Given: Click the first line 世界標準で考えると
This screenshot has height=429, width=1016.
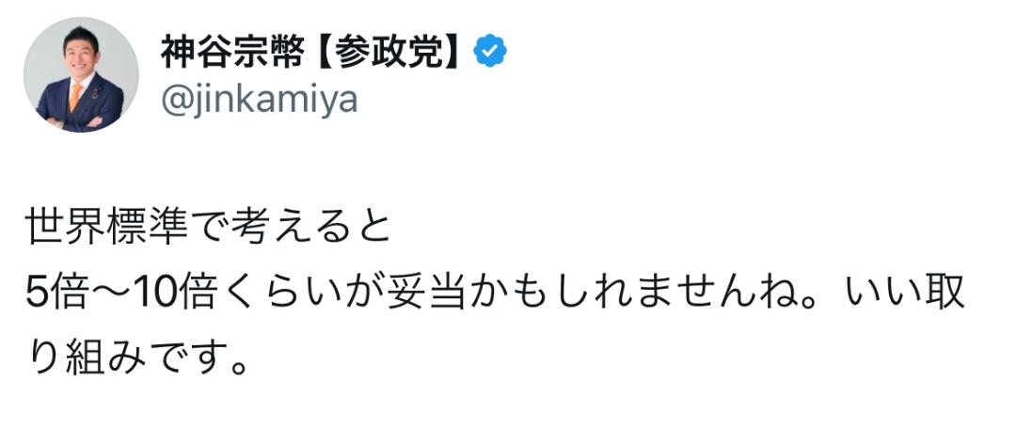Looking at the screenshot, I should point(208,230).
